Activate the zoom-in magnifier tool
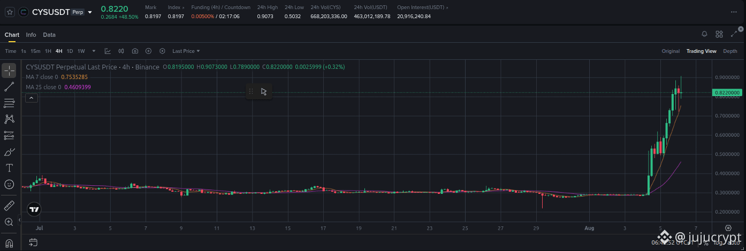This screenshot has height=251, width=746. click(x=9, y=222)
